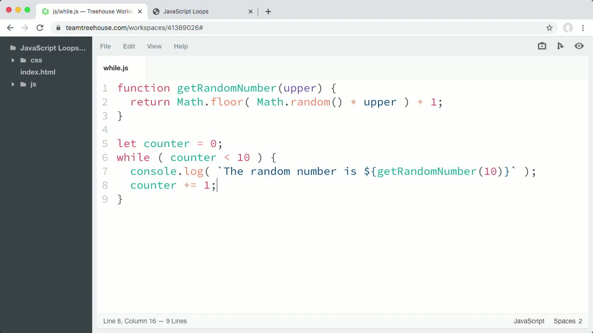Toggle the eye preview icon
This screenshot has height=333, width=593.
[x=579, y=46]
